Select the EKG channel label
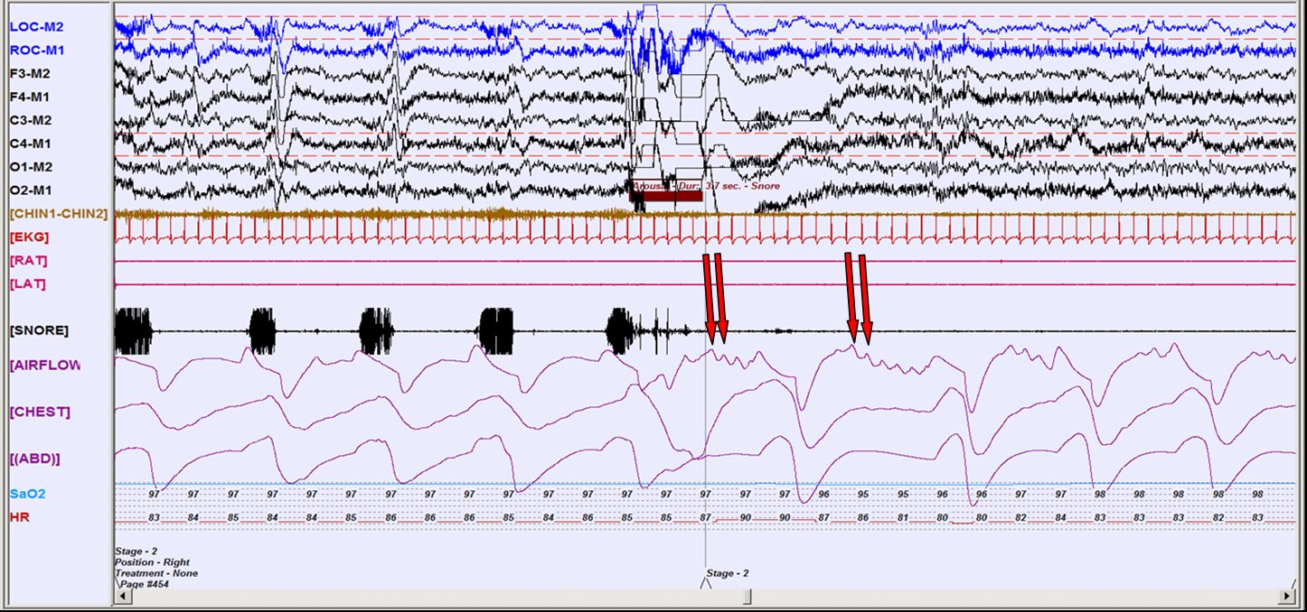Image resolution: width=1307 pixels, height=612 pixels. [29, 237]
